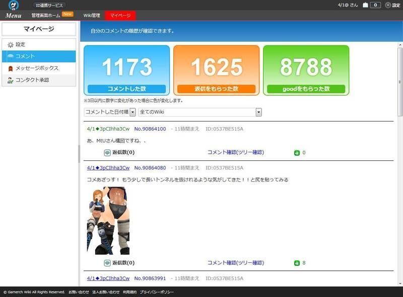Screen dimensions: 403x297
Task: Go to 管理画面ホーム tab
Action: 46,16
